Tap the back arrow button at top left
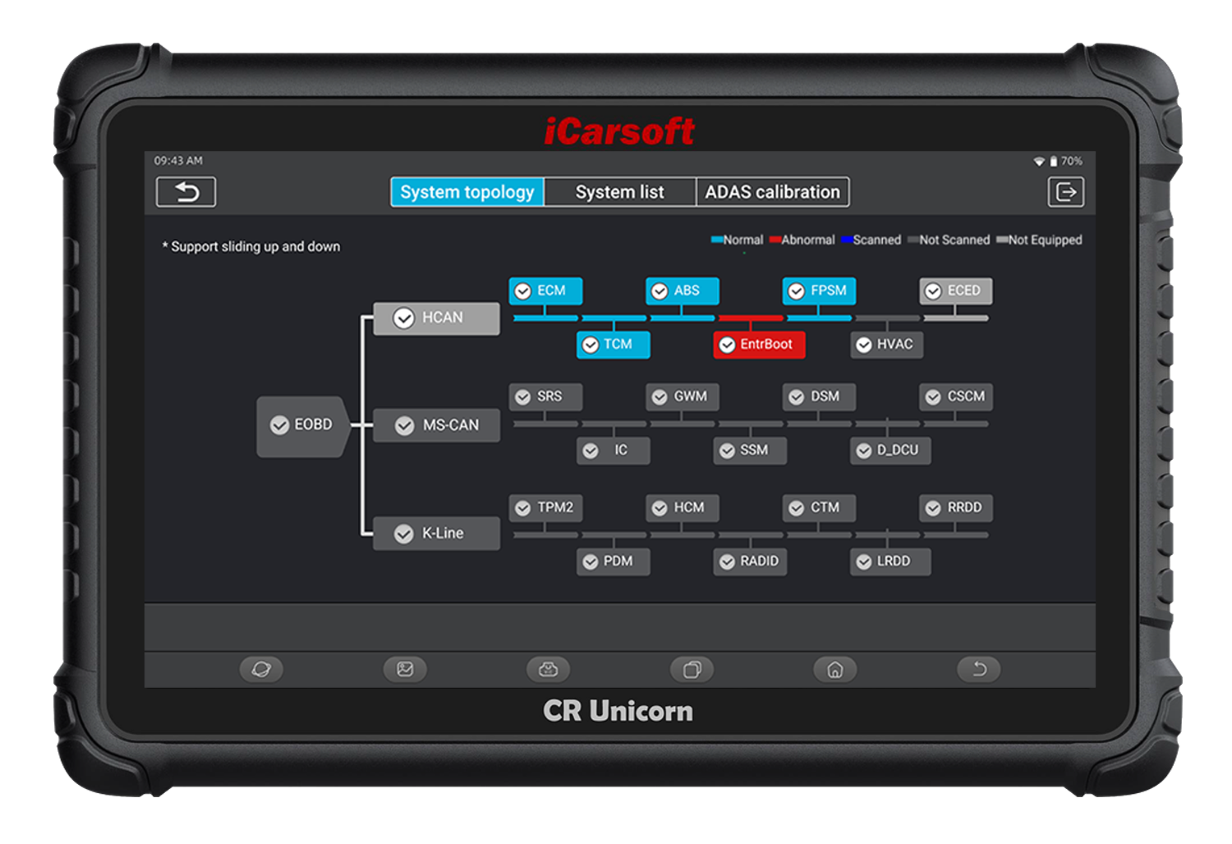Viewport: 1232px width, 844px height. tap(186, 192)
